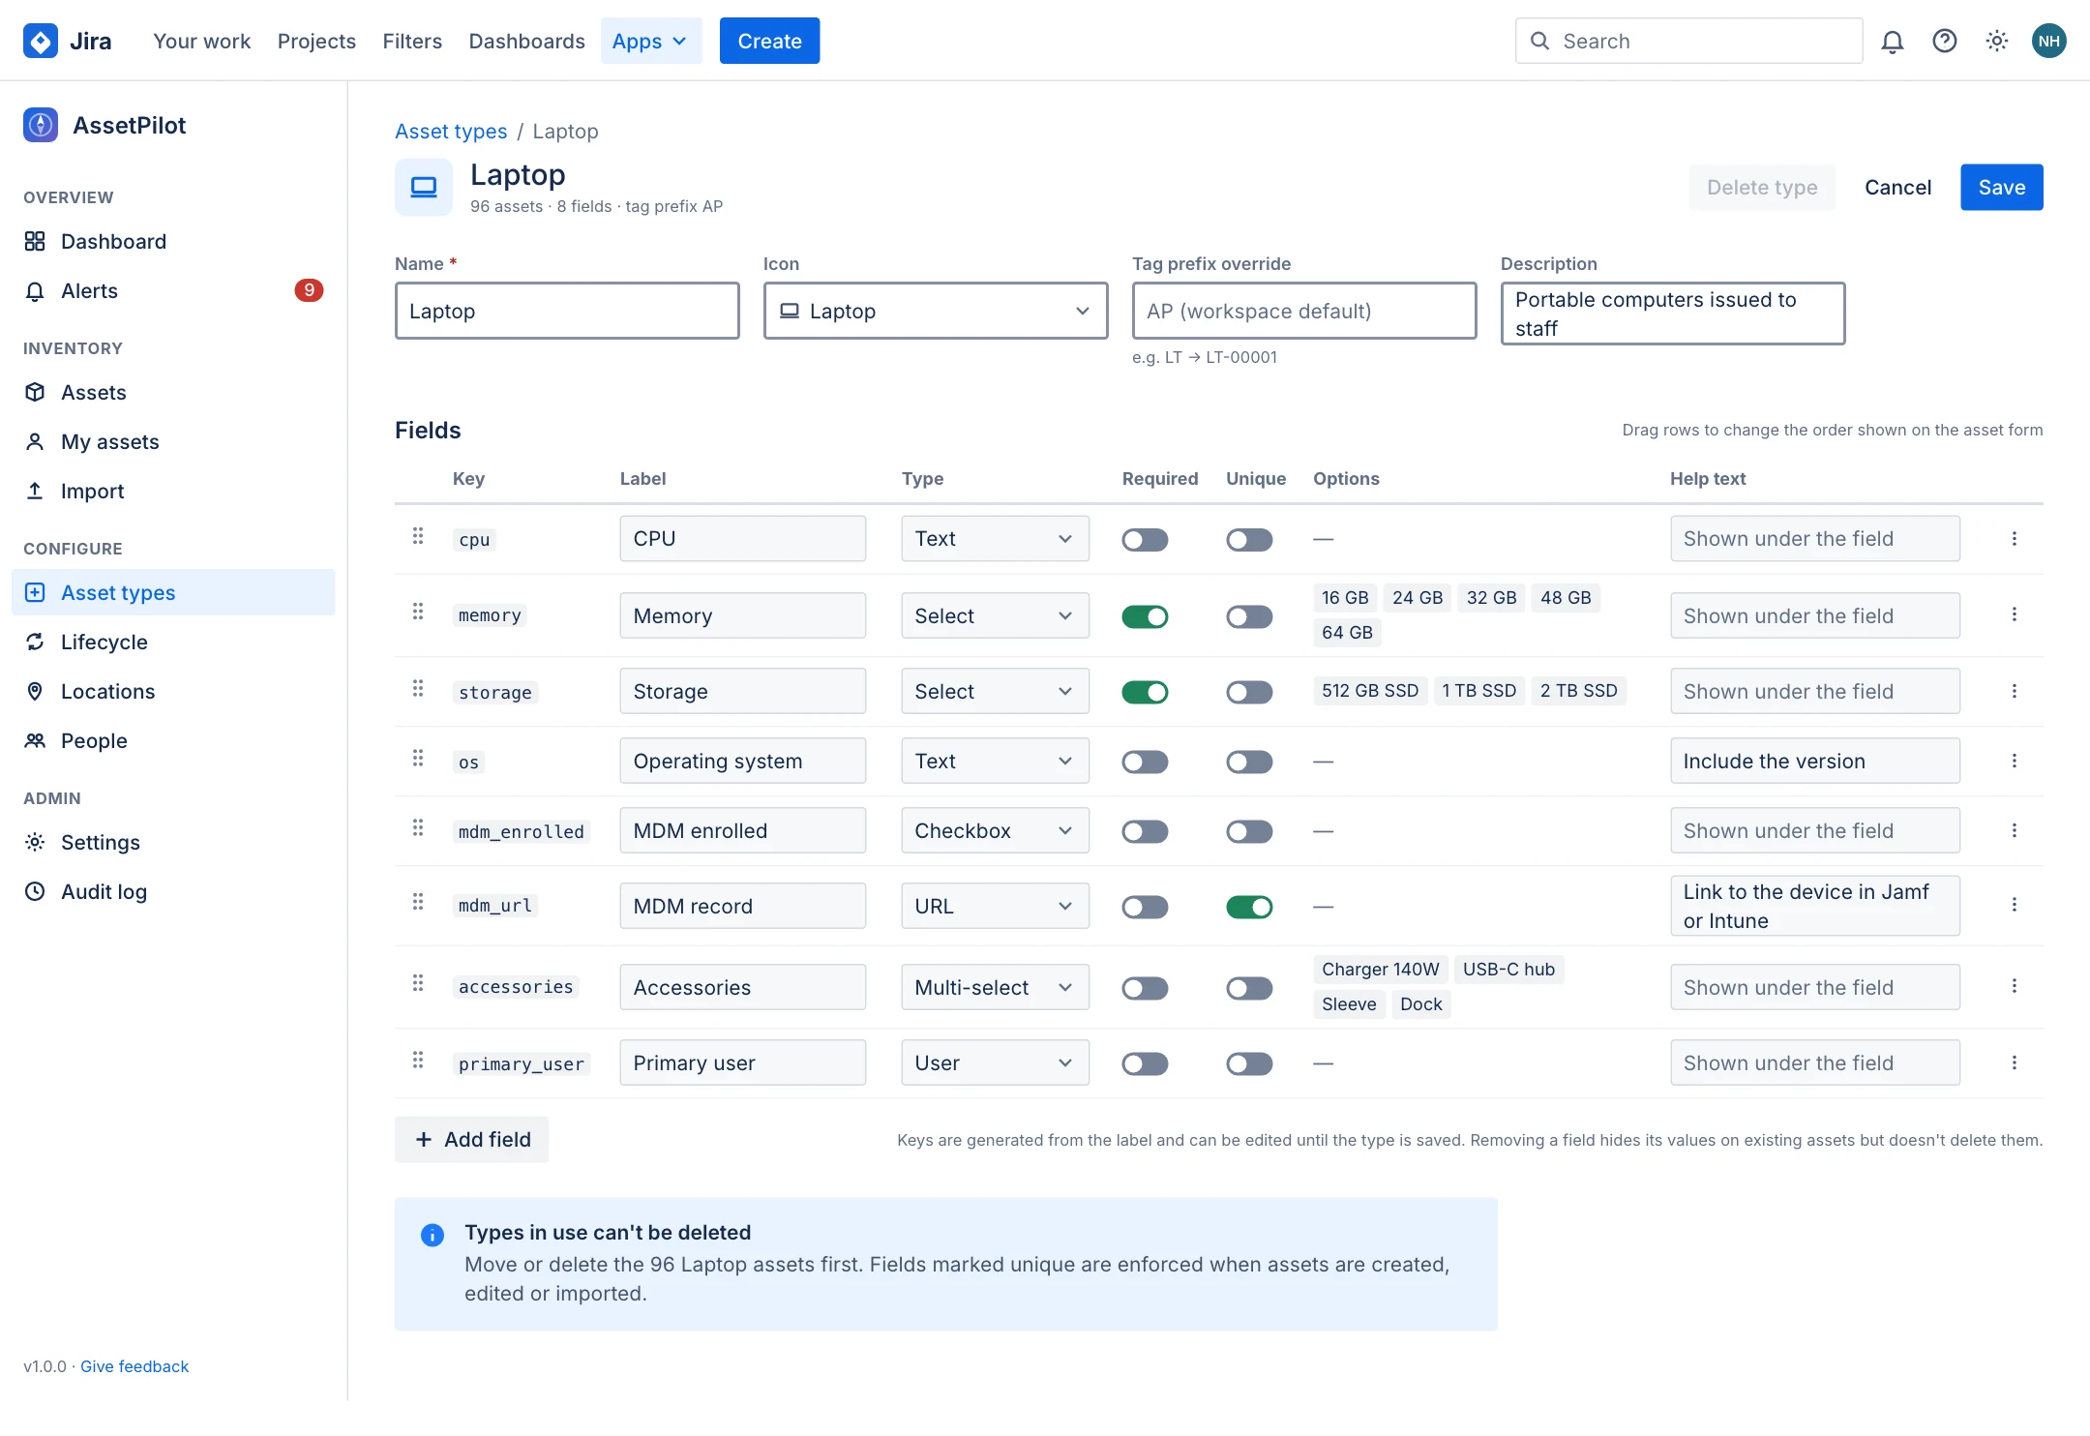Open more actions for the cpu field

pos(2014,539)
